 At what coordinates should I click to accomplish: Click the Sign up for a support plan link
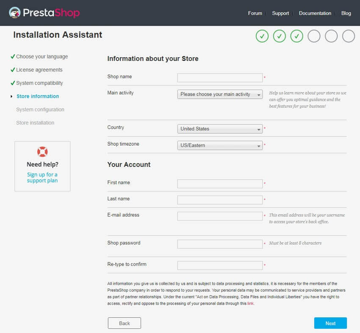click(x=42, y=177)
